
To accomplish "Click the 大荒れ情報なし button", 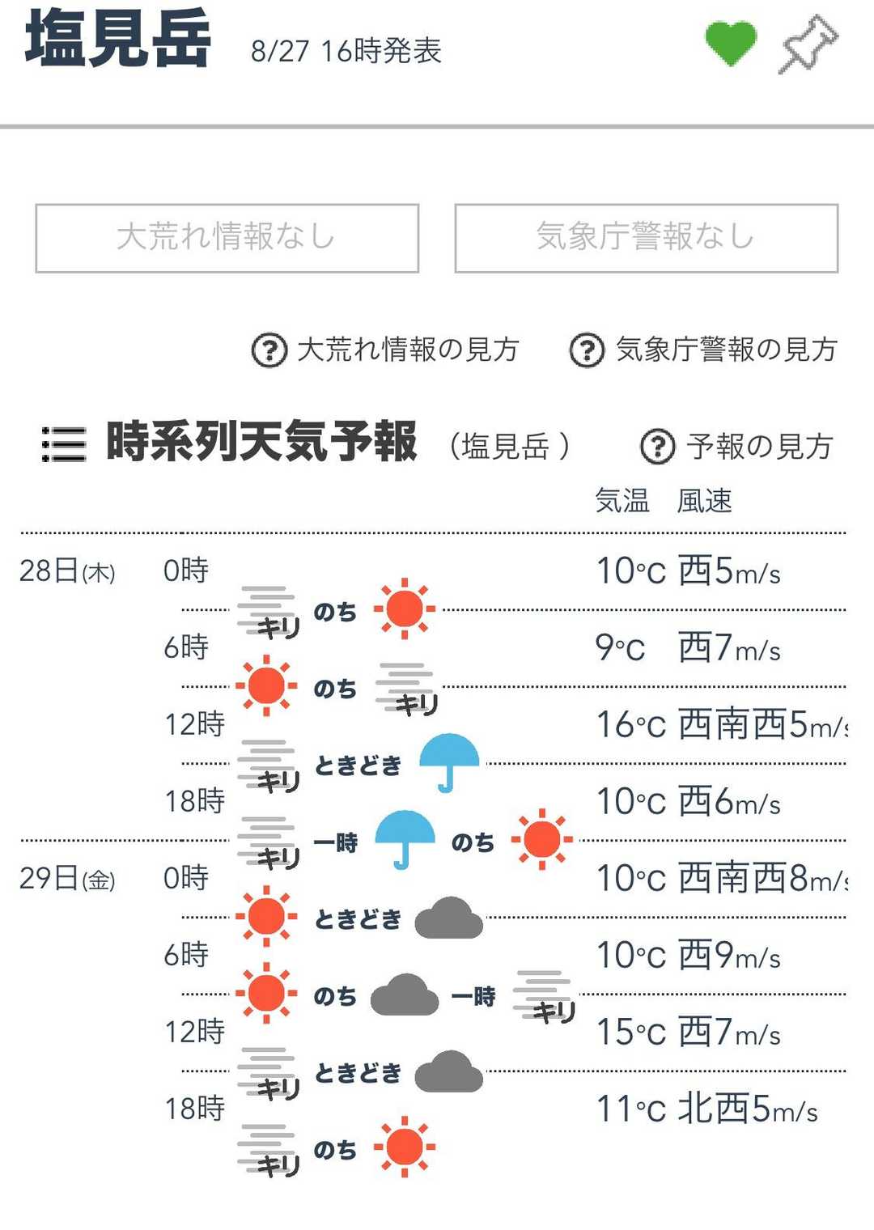I will click(x=227, y=238).
